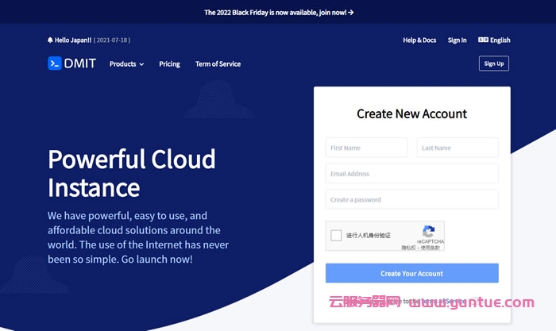
Task: Go to Term of Service page
Action: [218, 64]
